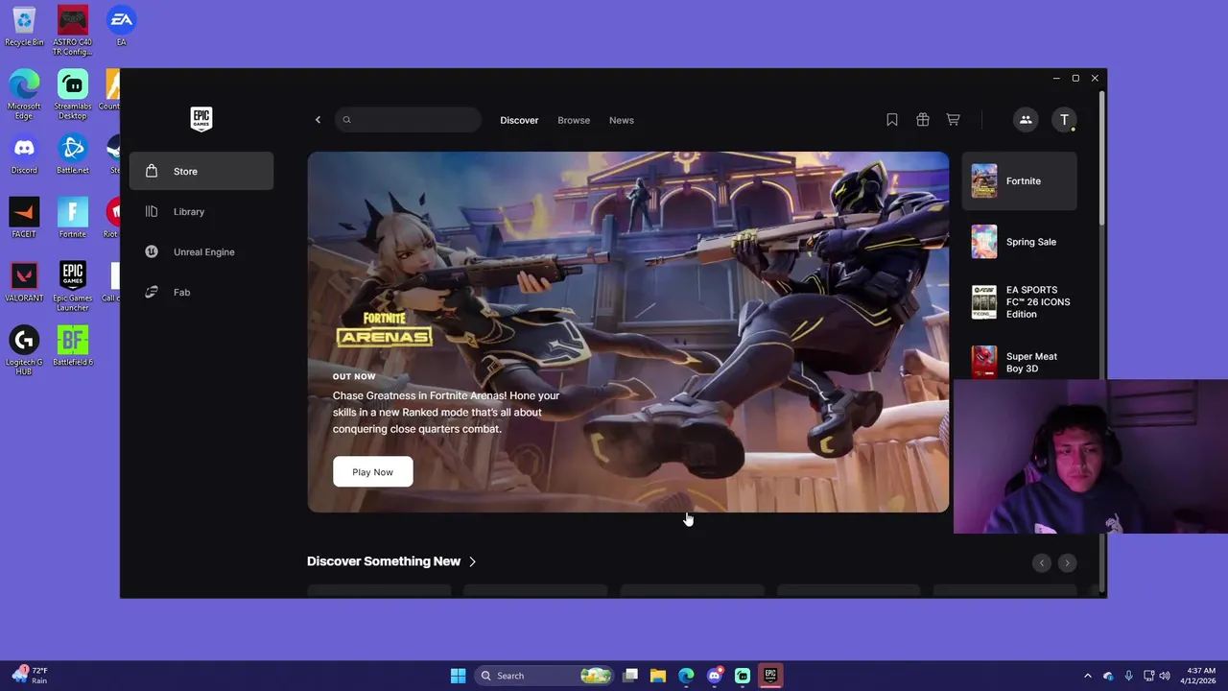Open the clock showing 4:37 AM
This screenshot has width=1228, height=691.
(x=1200, y=676)
